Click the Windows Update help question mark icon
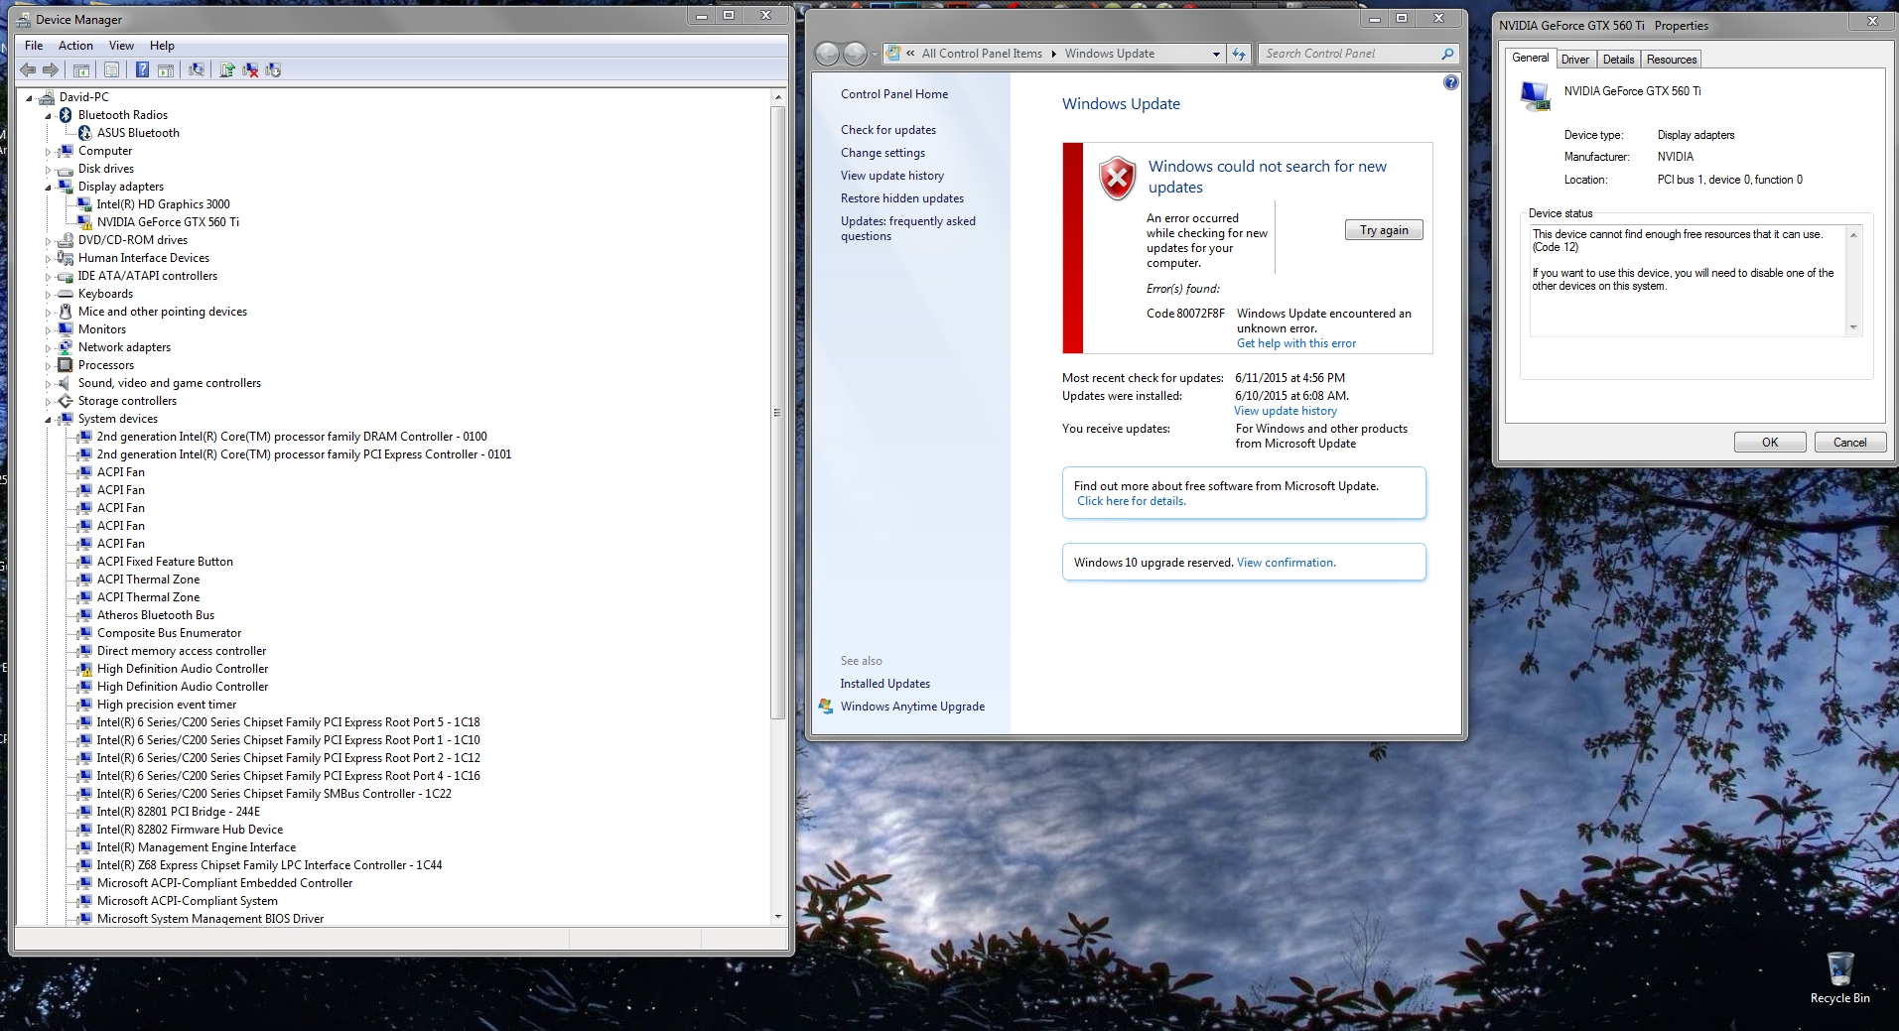The height and width of the screenshot is (1031, 1899). 1451,82
